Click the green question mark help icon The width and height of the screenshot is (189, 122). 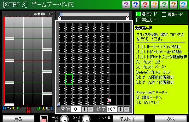click(164, 5)
